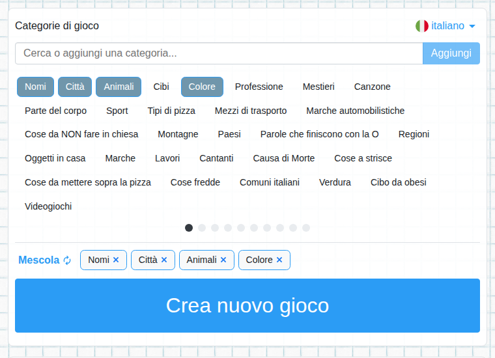Deselect the Animali category chip
Image resolution: width=495 pixels, height=358 pixels.
pos(119,87)
